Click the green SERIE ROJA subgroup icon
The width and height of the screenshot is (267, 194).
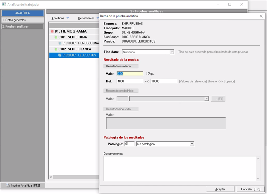point(56,37)
